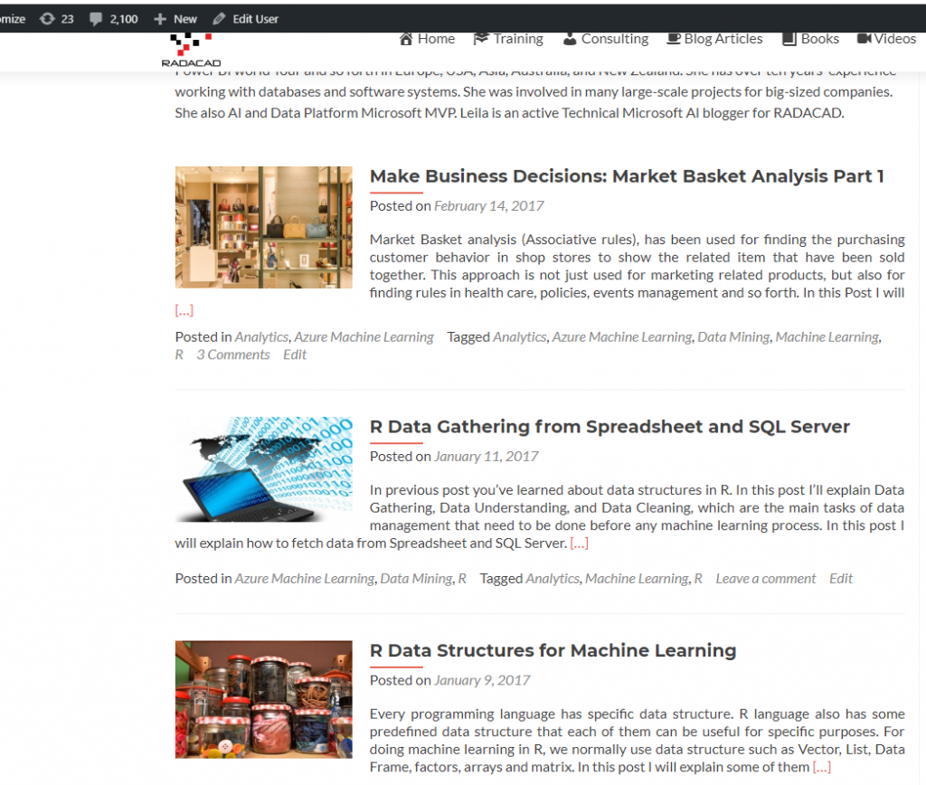Open the comments bubble icon showing 2,100
The image size is (926, 785).
pos(96,19)
